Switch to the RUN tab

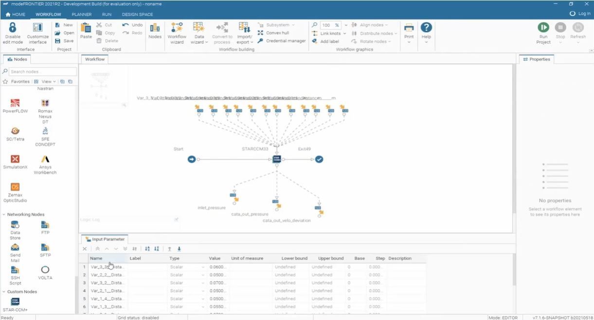(x=107, y=15)
